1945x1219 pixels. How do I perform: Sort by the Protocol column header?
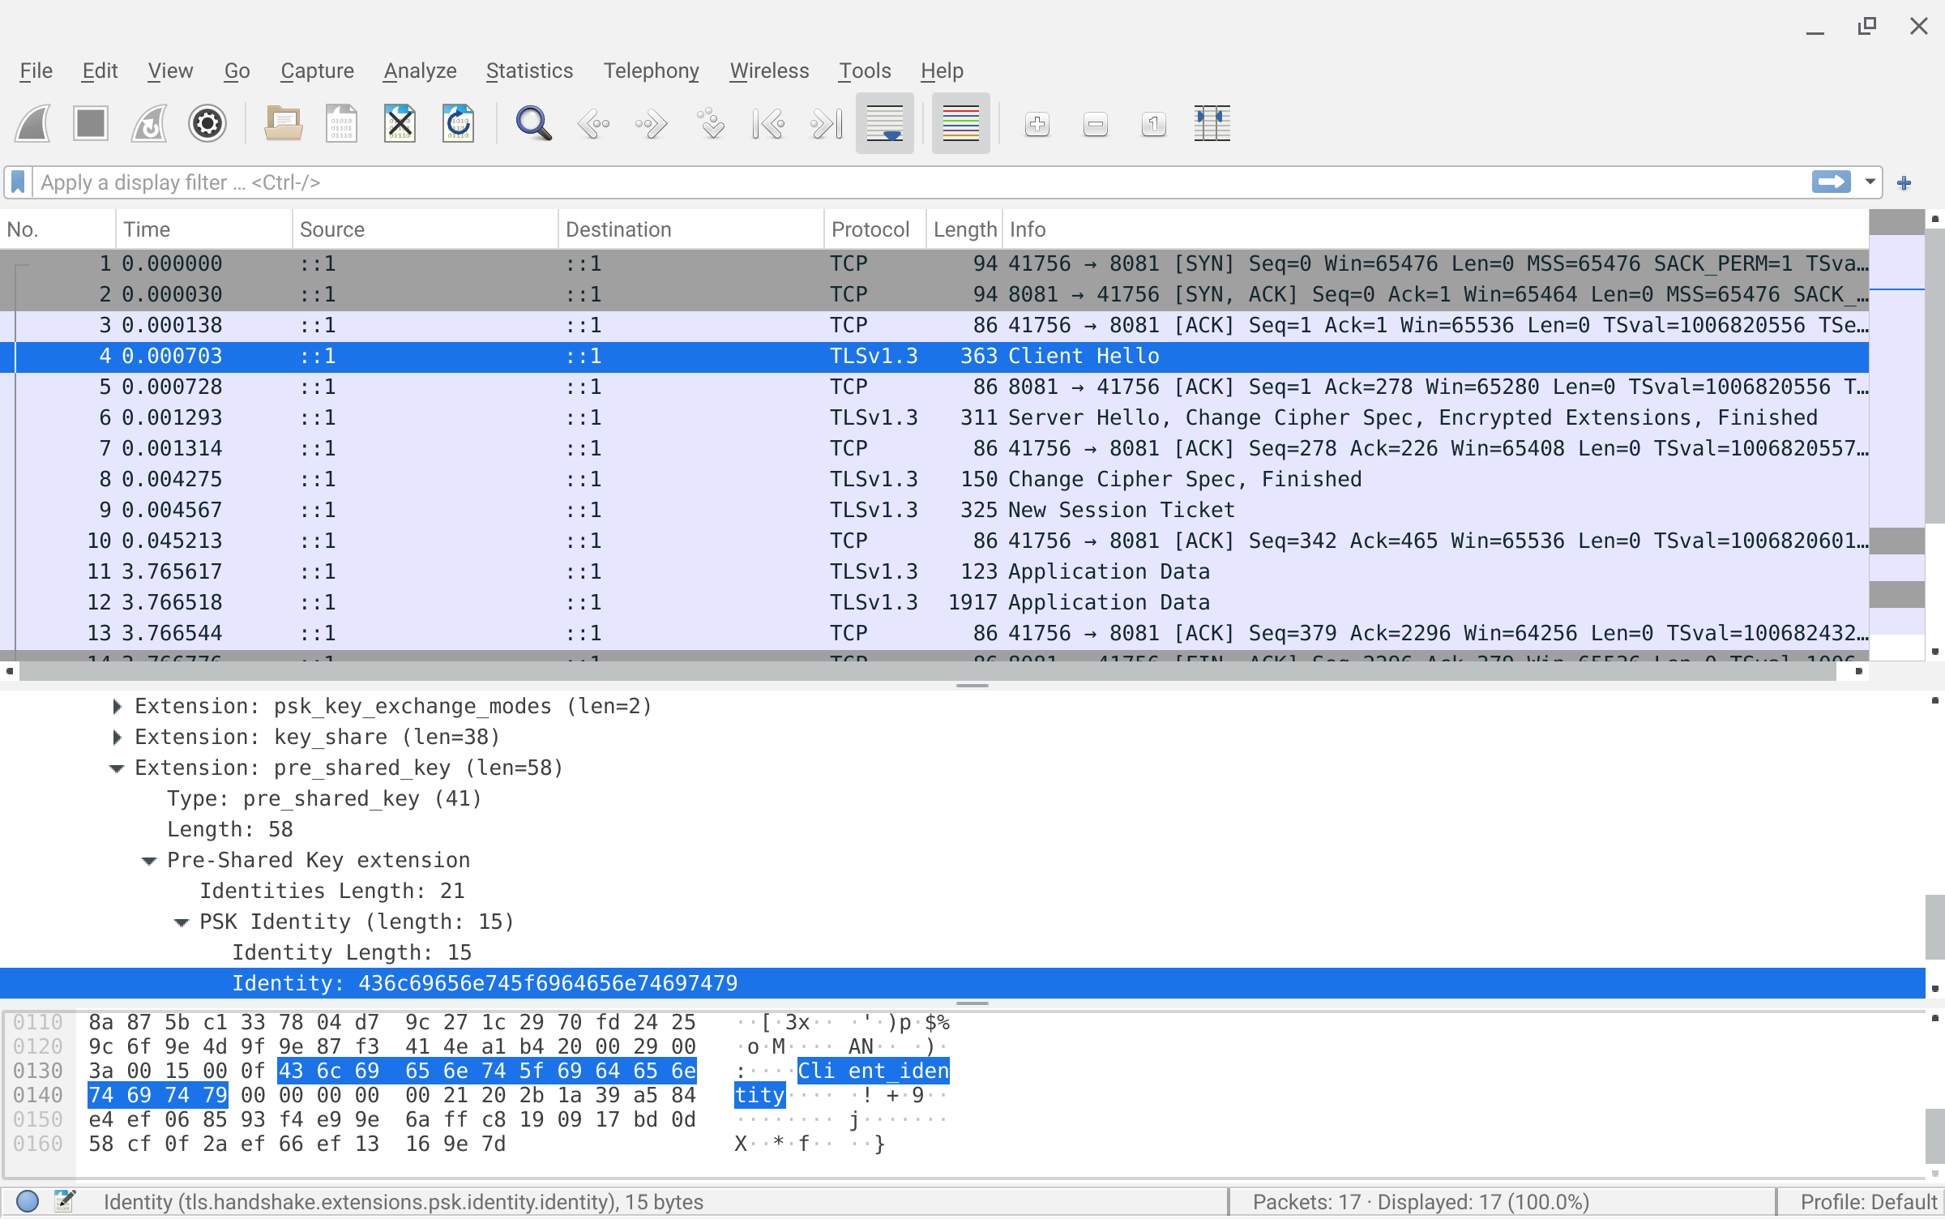(870, 229)
